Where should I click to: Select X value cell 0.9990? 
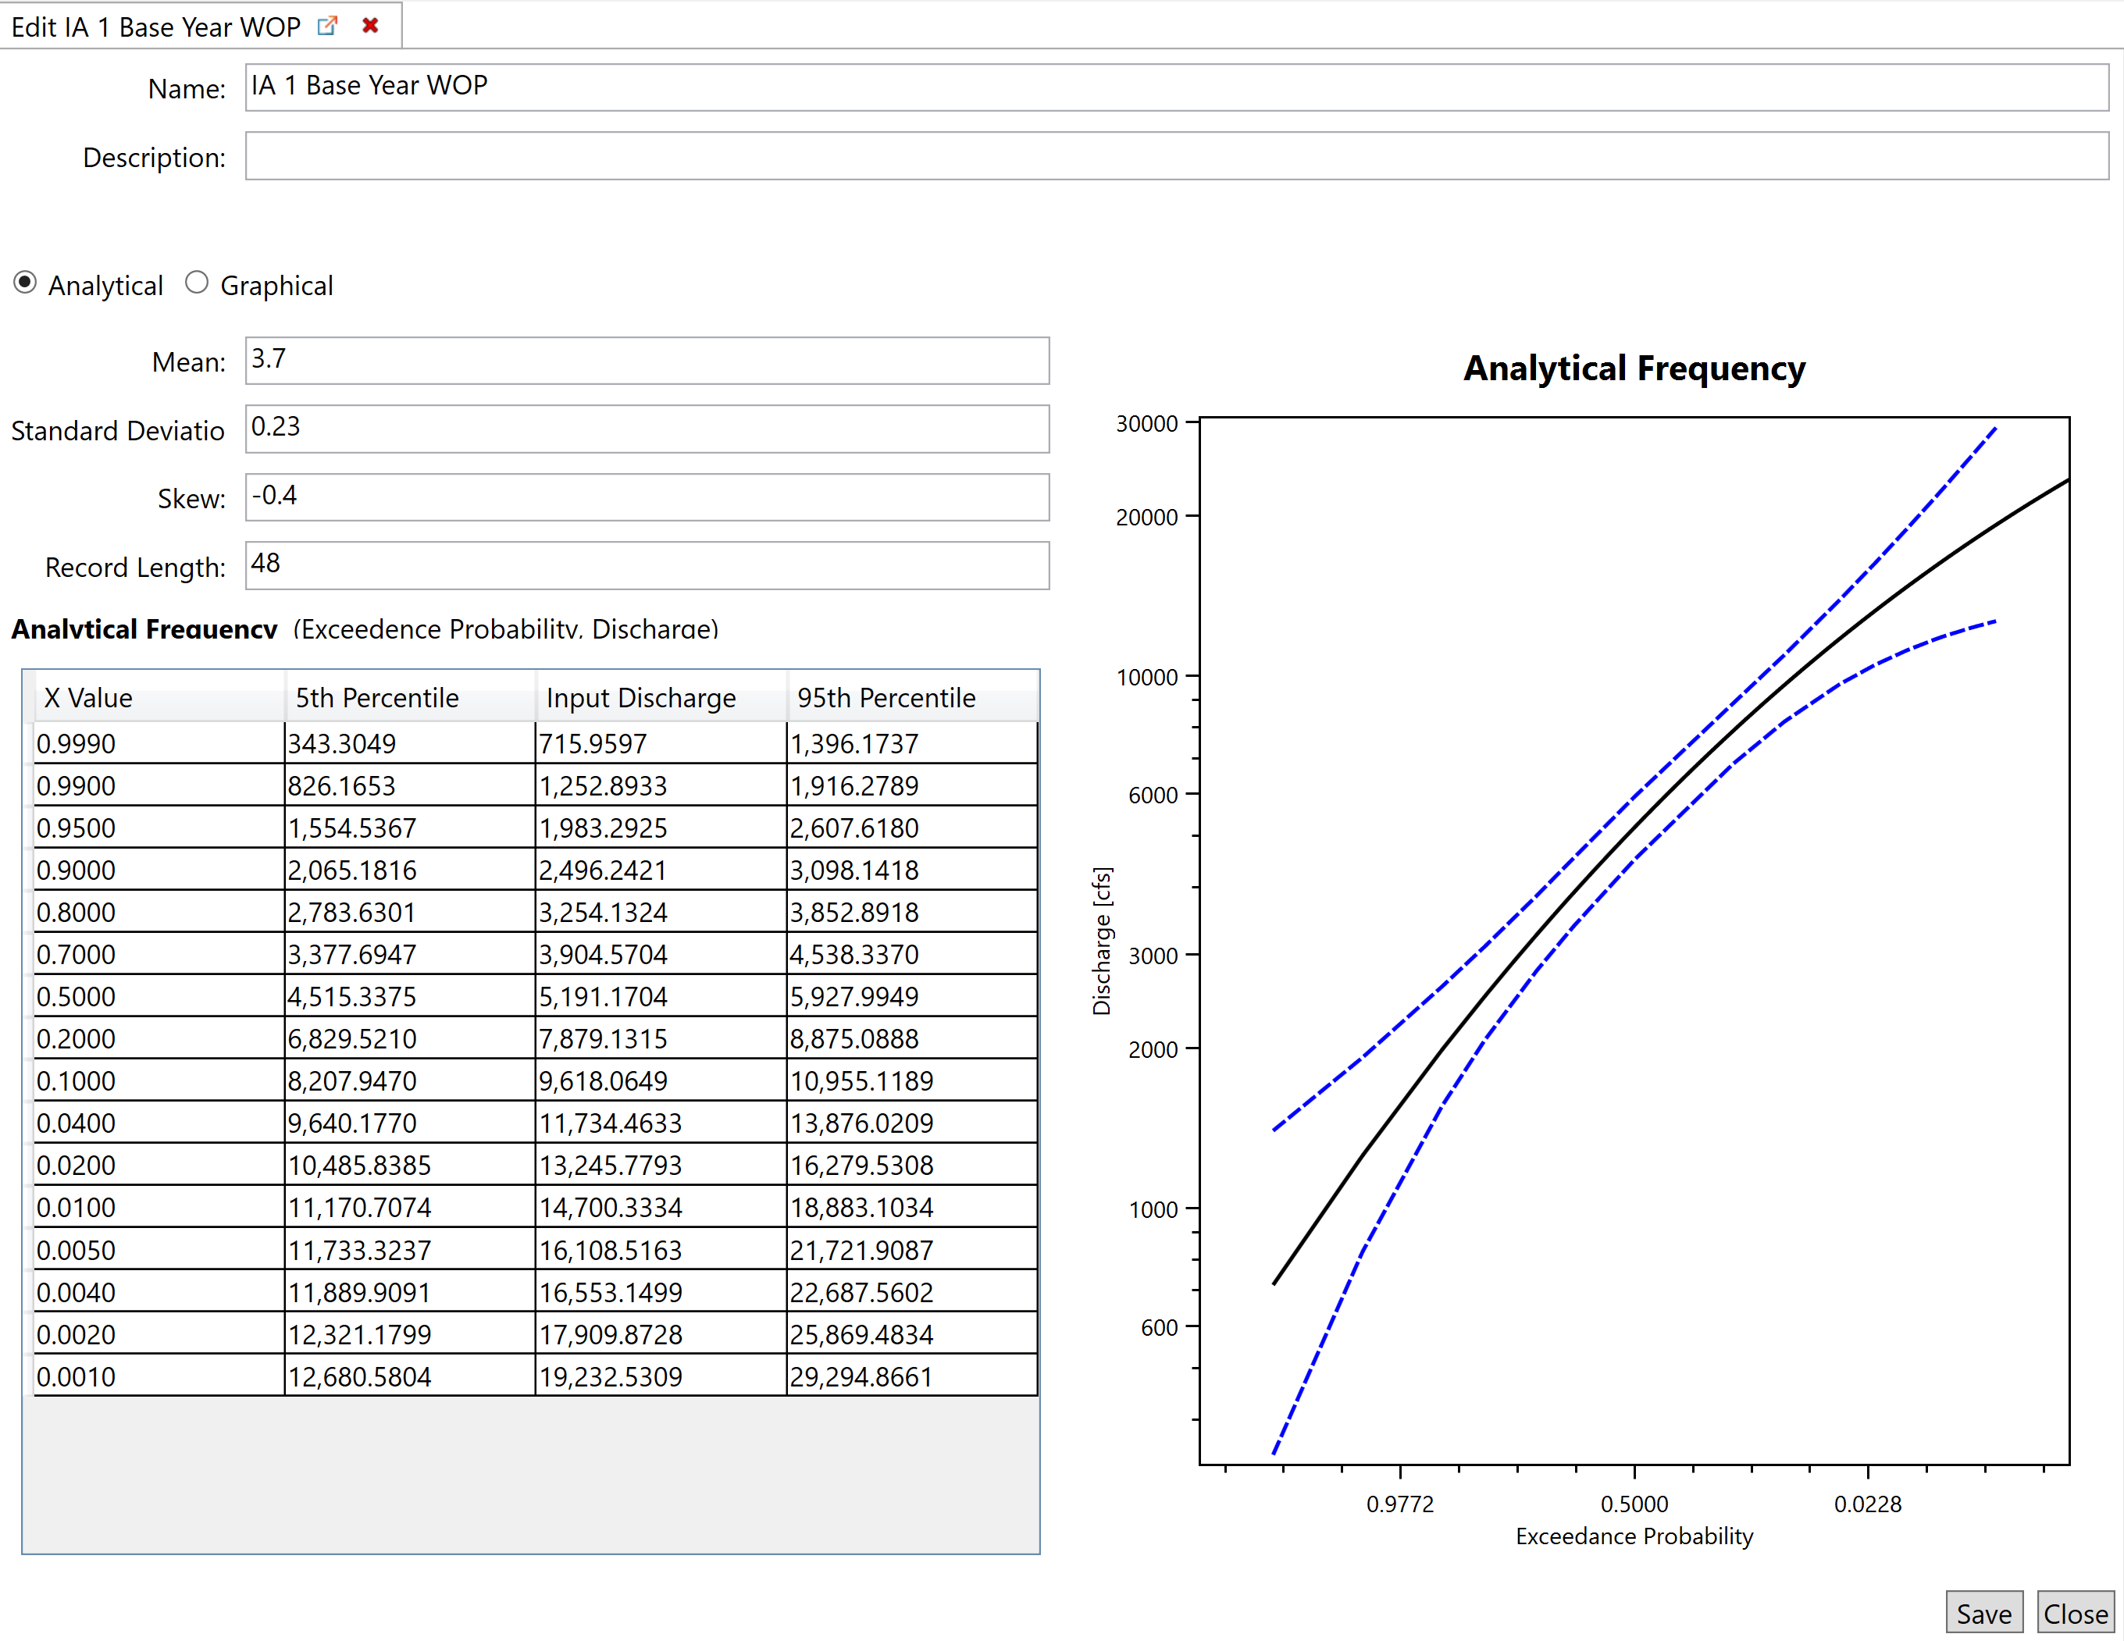click(x=159, y=744)
